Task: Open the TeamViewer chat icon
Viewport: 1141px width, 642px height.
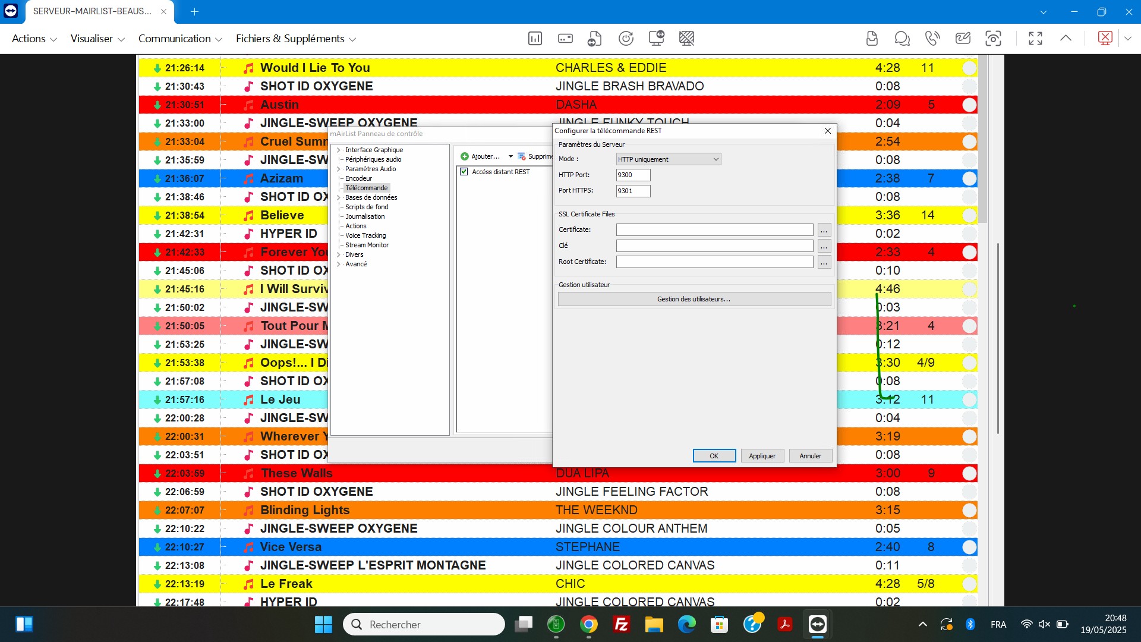Action: coord(902,39)
